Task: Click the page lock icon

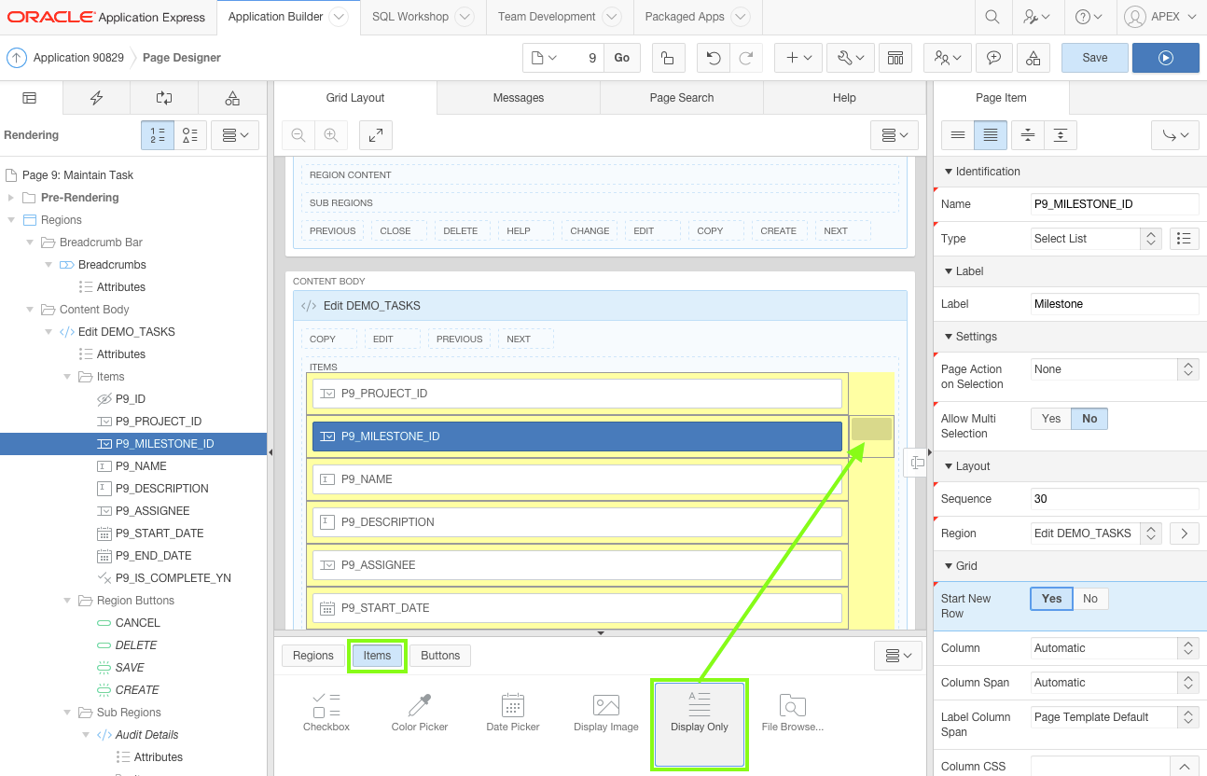Action: tap(667, 58)
